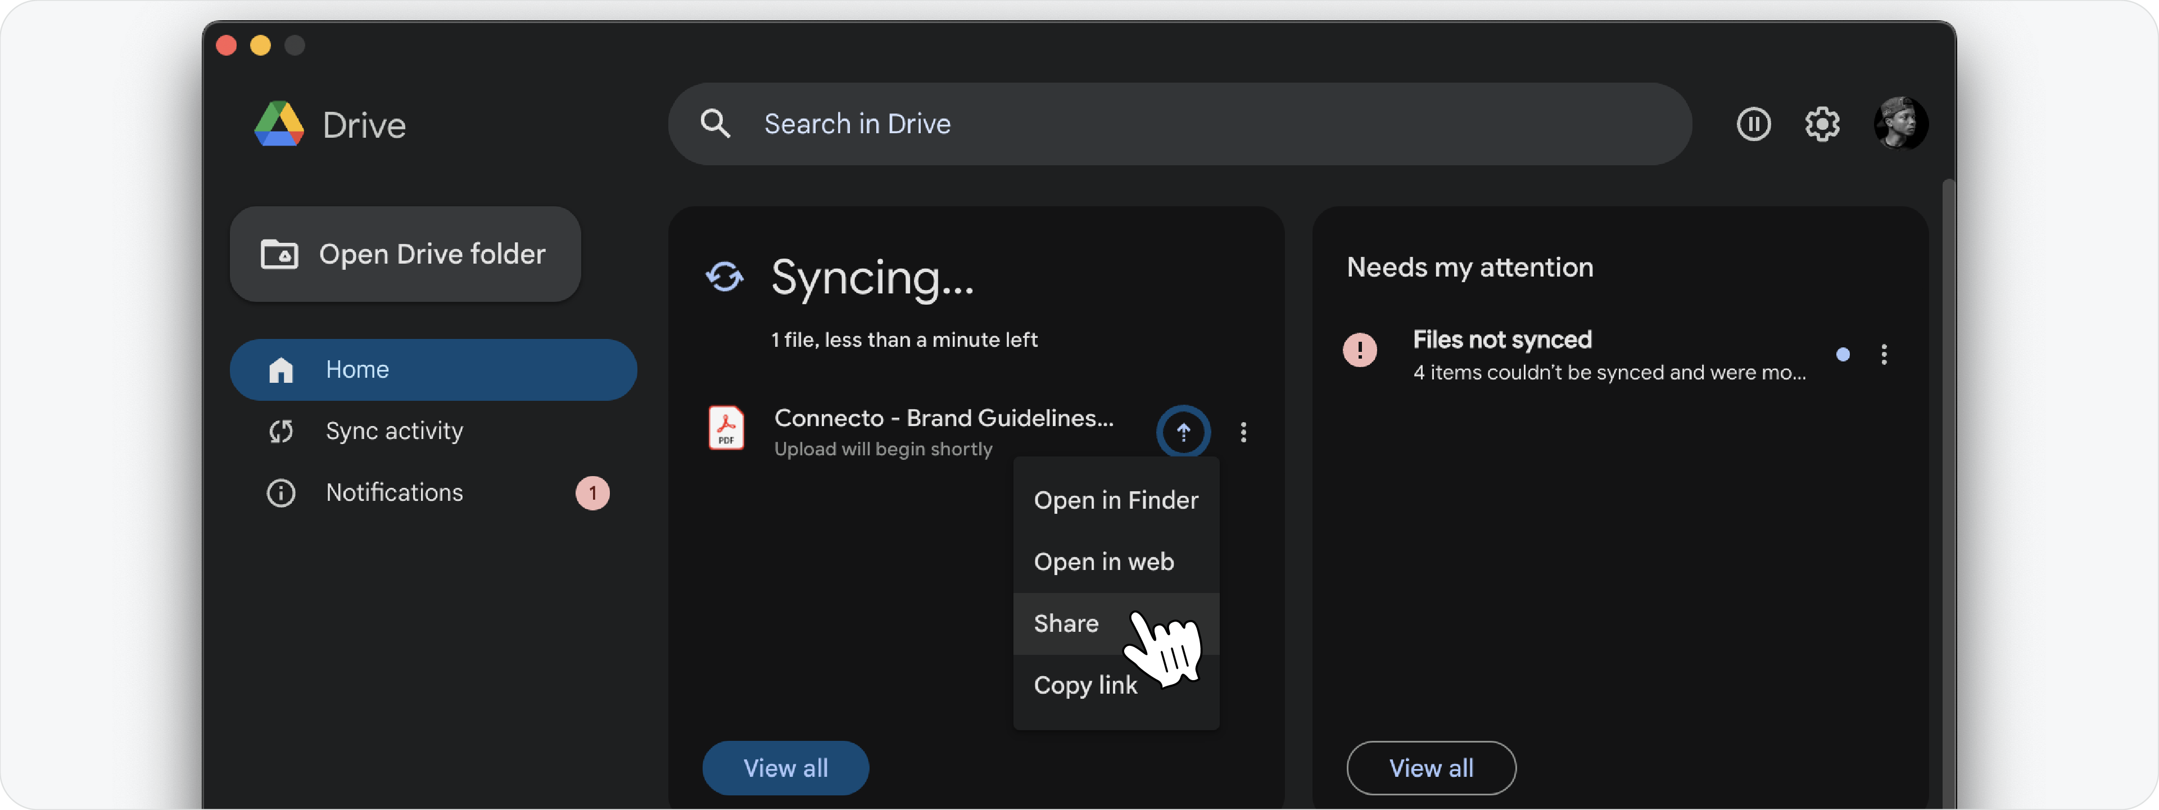The image size is (2159, 810).
Task: Click Share in the context menu
Action: (x=1065, y=623)
